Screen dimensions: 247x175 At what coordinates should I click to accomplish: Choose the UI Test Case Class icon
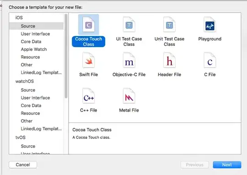pyautogui.click(x=129, y=25)
